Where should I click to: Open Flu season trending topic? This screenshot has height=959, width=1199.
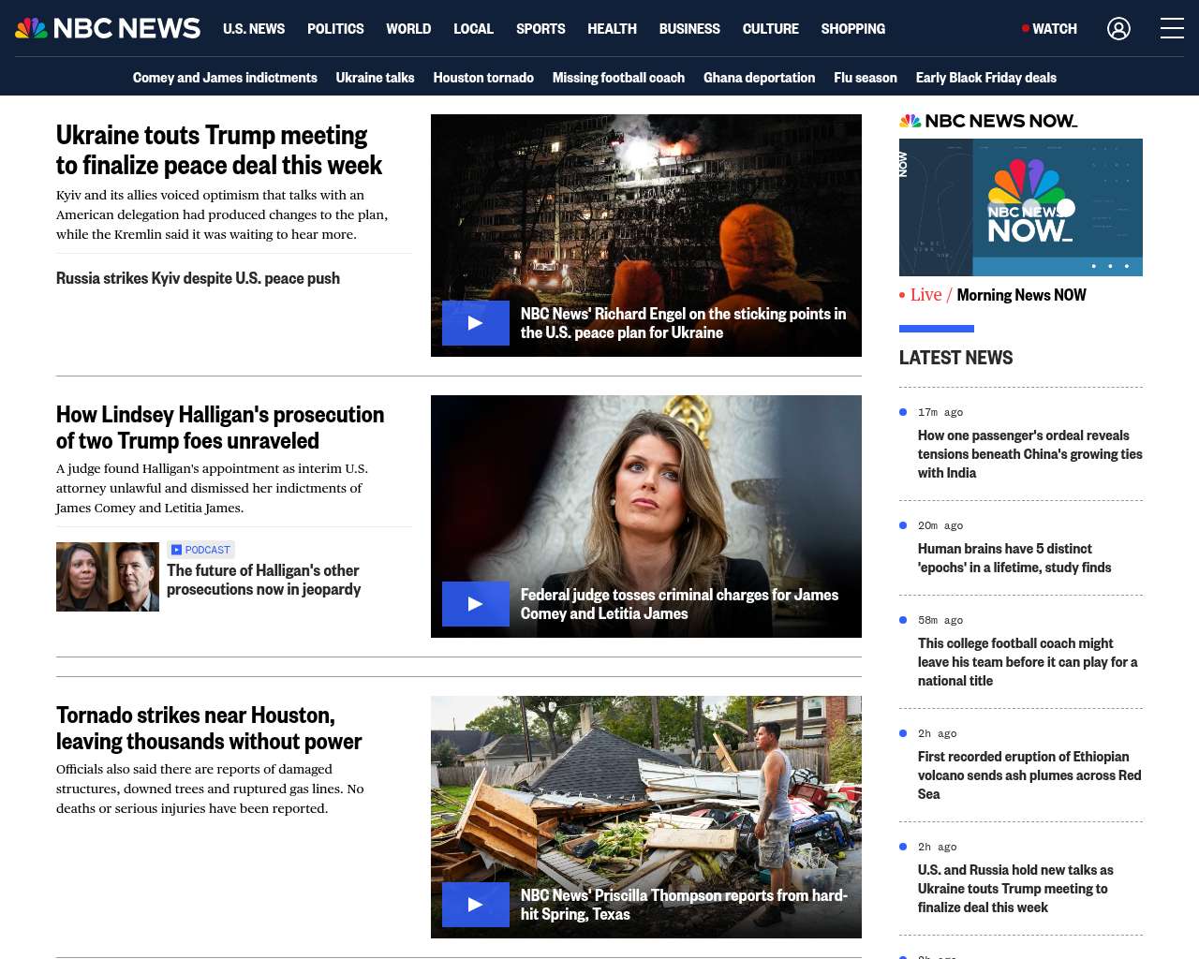tap(866, 78)
